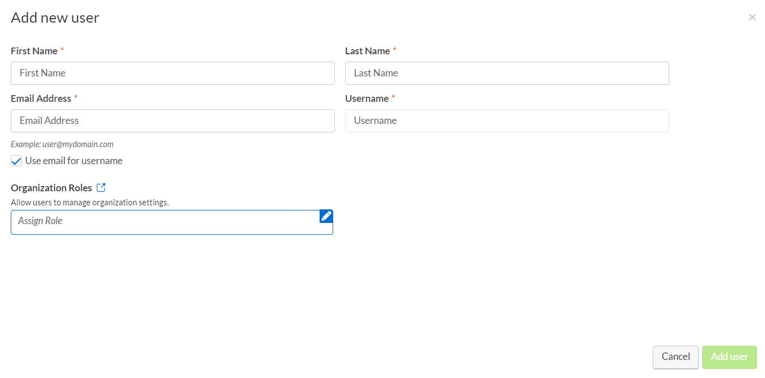Viewport: 765px width, 378px height.
Task: Click the 'Allow users to manage' description
Action: tap(90, 203)
